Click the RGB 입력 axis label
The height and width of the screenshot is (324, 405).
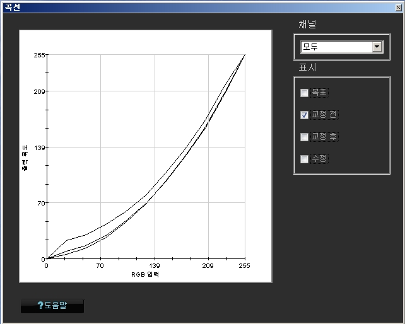point(145,275)
